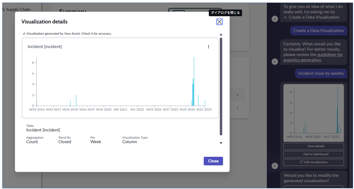Viewport: 354px width, 189px height.
Task: Click 'Would you like to modify' message
Action: tap(311, 178)
